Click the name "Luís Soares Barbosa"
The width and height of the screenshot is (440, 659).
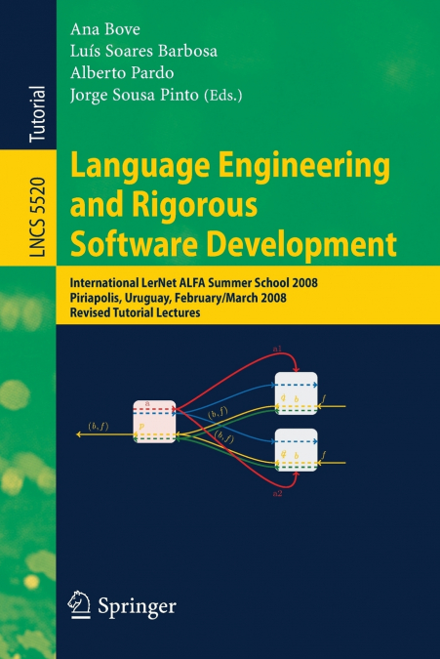tap(143, 51)
